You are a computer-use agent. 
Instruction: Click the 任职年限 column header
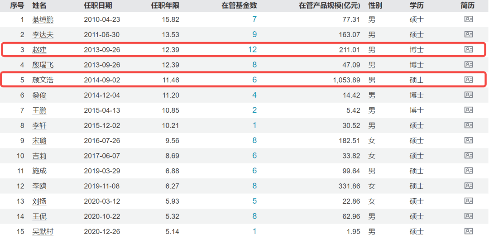(165, 5)
